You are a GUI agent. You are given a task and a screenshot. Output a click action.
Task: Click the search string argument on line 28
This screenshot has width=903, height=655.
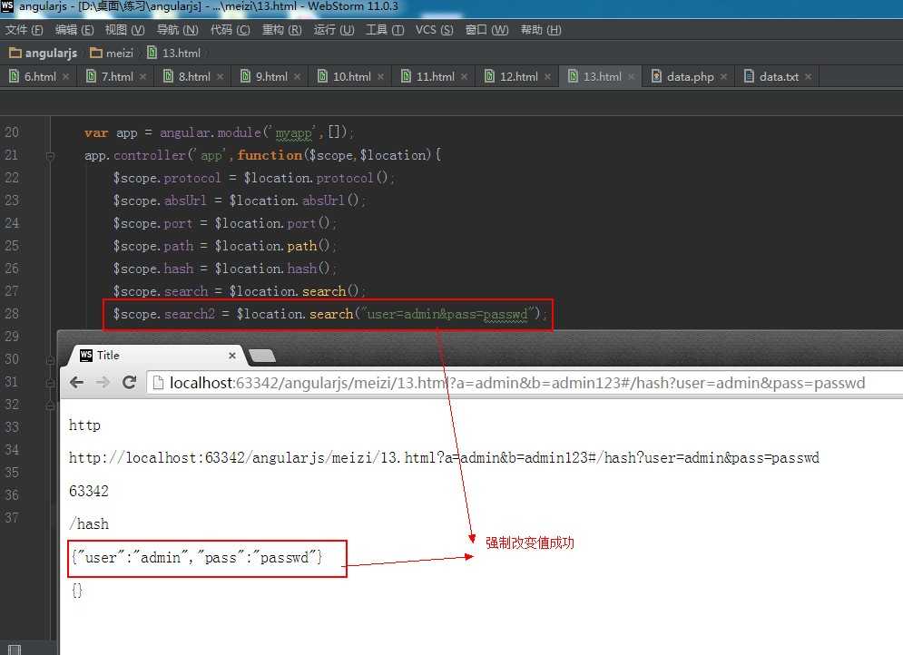[447, 314]
